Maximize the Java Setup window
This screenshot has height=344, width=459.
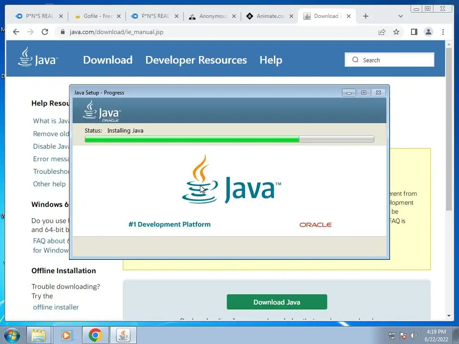[x=364, y=93]
